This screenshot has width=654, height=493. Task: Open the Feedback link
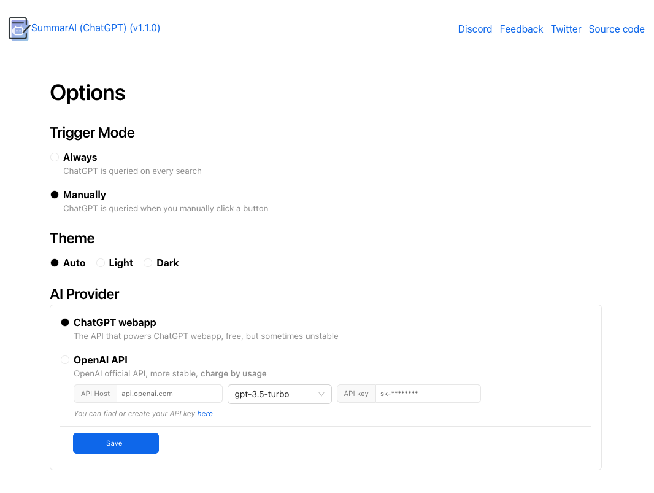click(x=521, y=29)
